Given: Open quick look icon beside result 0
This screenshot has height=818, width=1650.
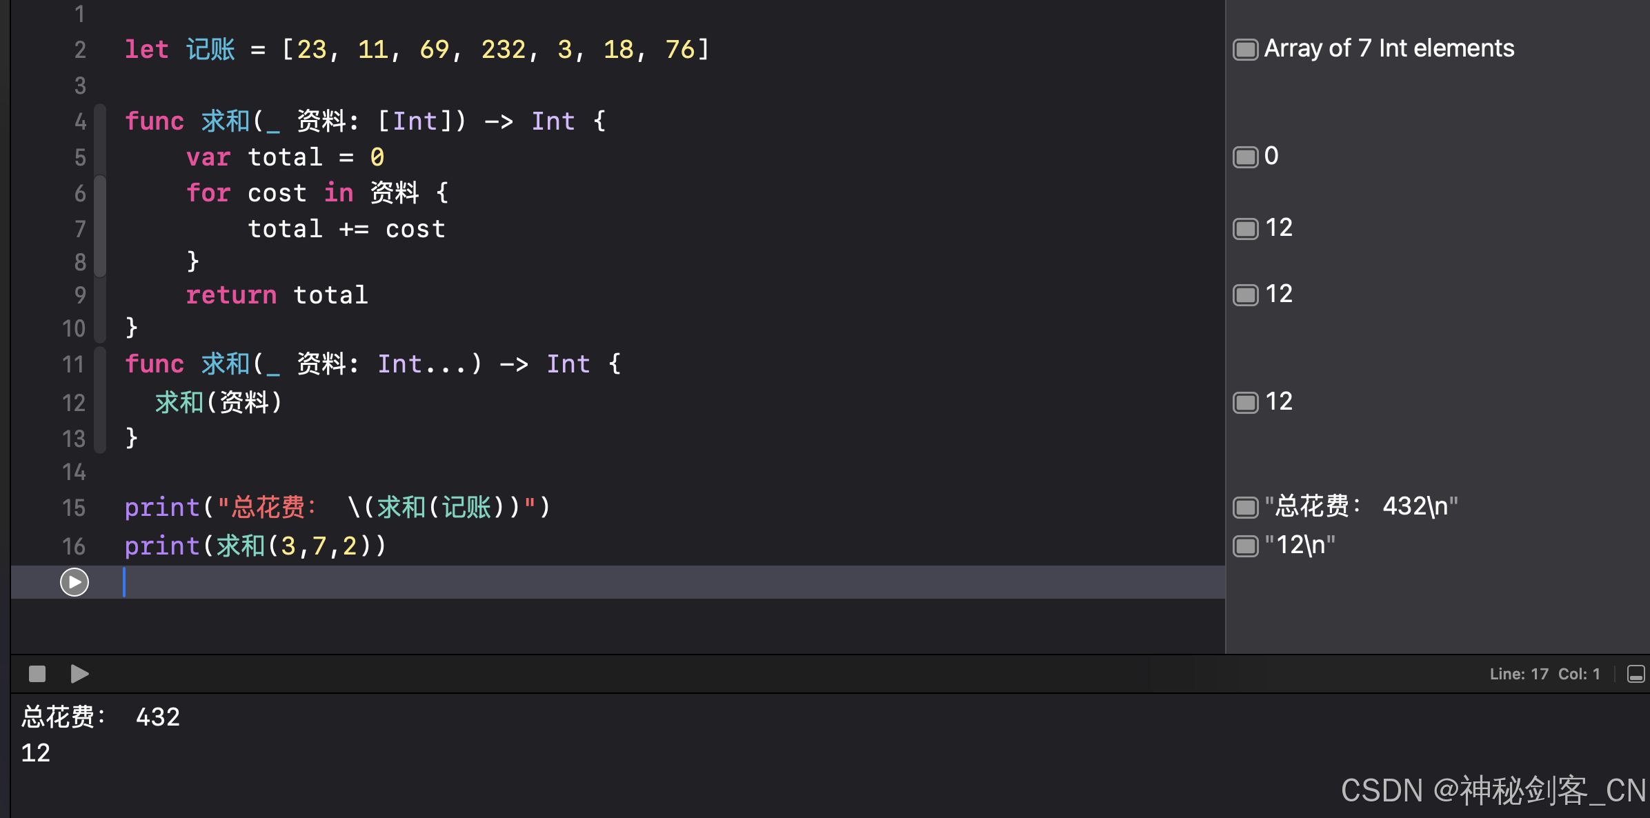Looking at the screenshot, I should [x=1245, y=157].
